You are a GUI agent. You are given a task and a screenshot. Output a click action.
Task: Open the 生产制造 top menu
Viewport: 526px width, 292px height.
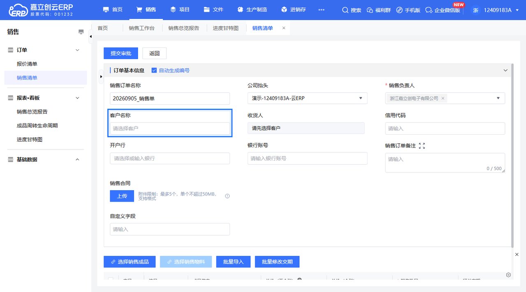(252, 10)
